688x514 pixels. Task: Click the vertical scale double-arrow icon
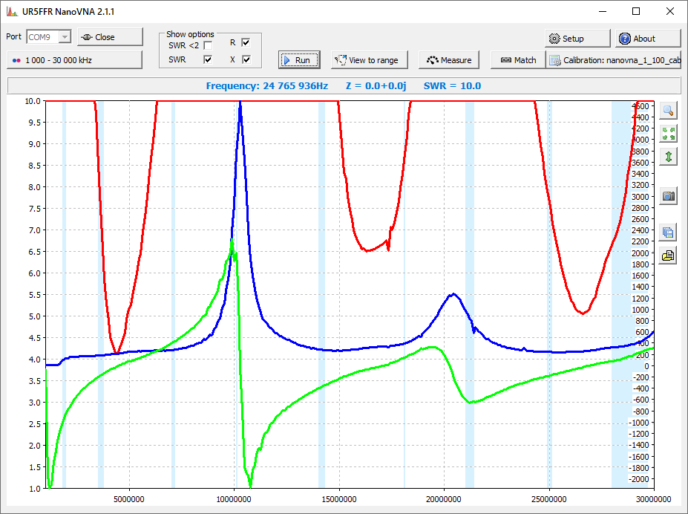tap(668, 157)
